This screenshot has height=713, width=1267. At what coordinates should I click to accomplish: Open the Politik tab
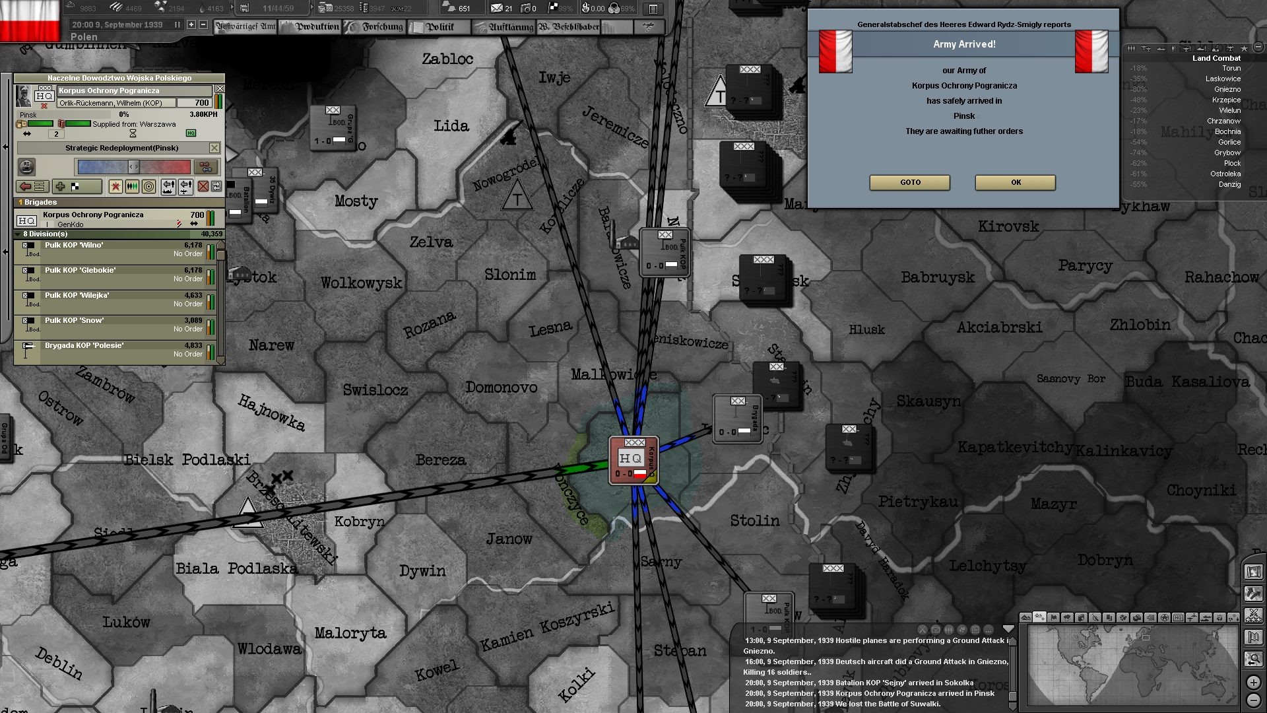coord(439,26)
